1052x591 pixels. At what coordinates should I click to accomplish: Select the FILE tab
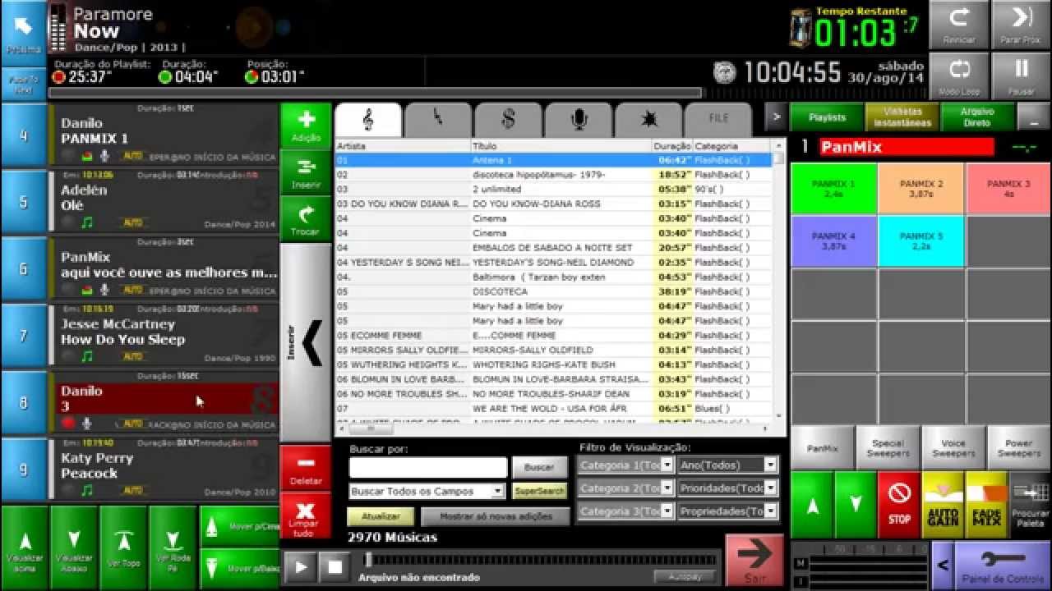tap(718, 120)
